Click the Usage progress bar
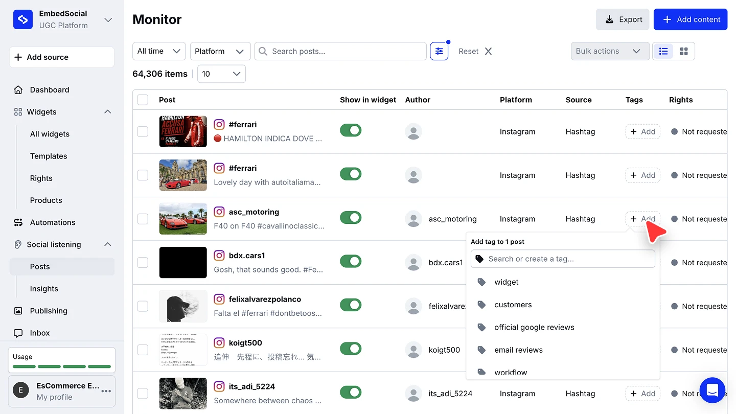The height and width of the screenshot is (414, 736). point(62,366)
